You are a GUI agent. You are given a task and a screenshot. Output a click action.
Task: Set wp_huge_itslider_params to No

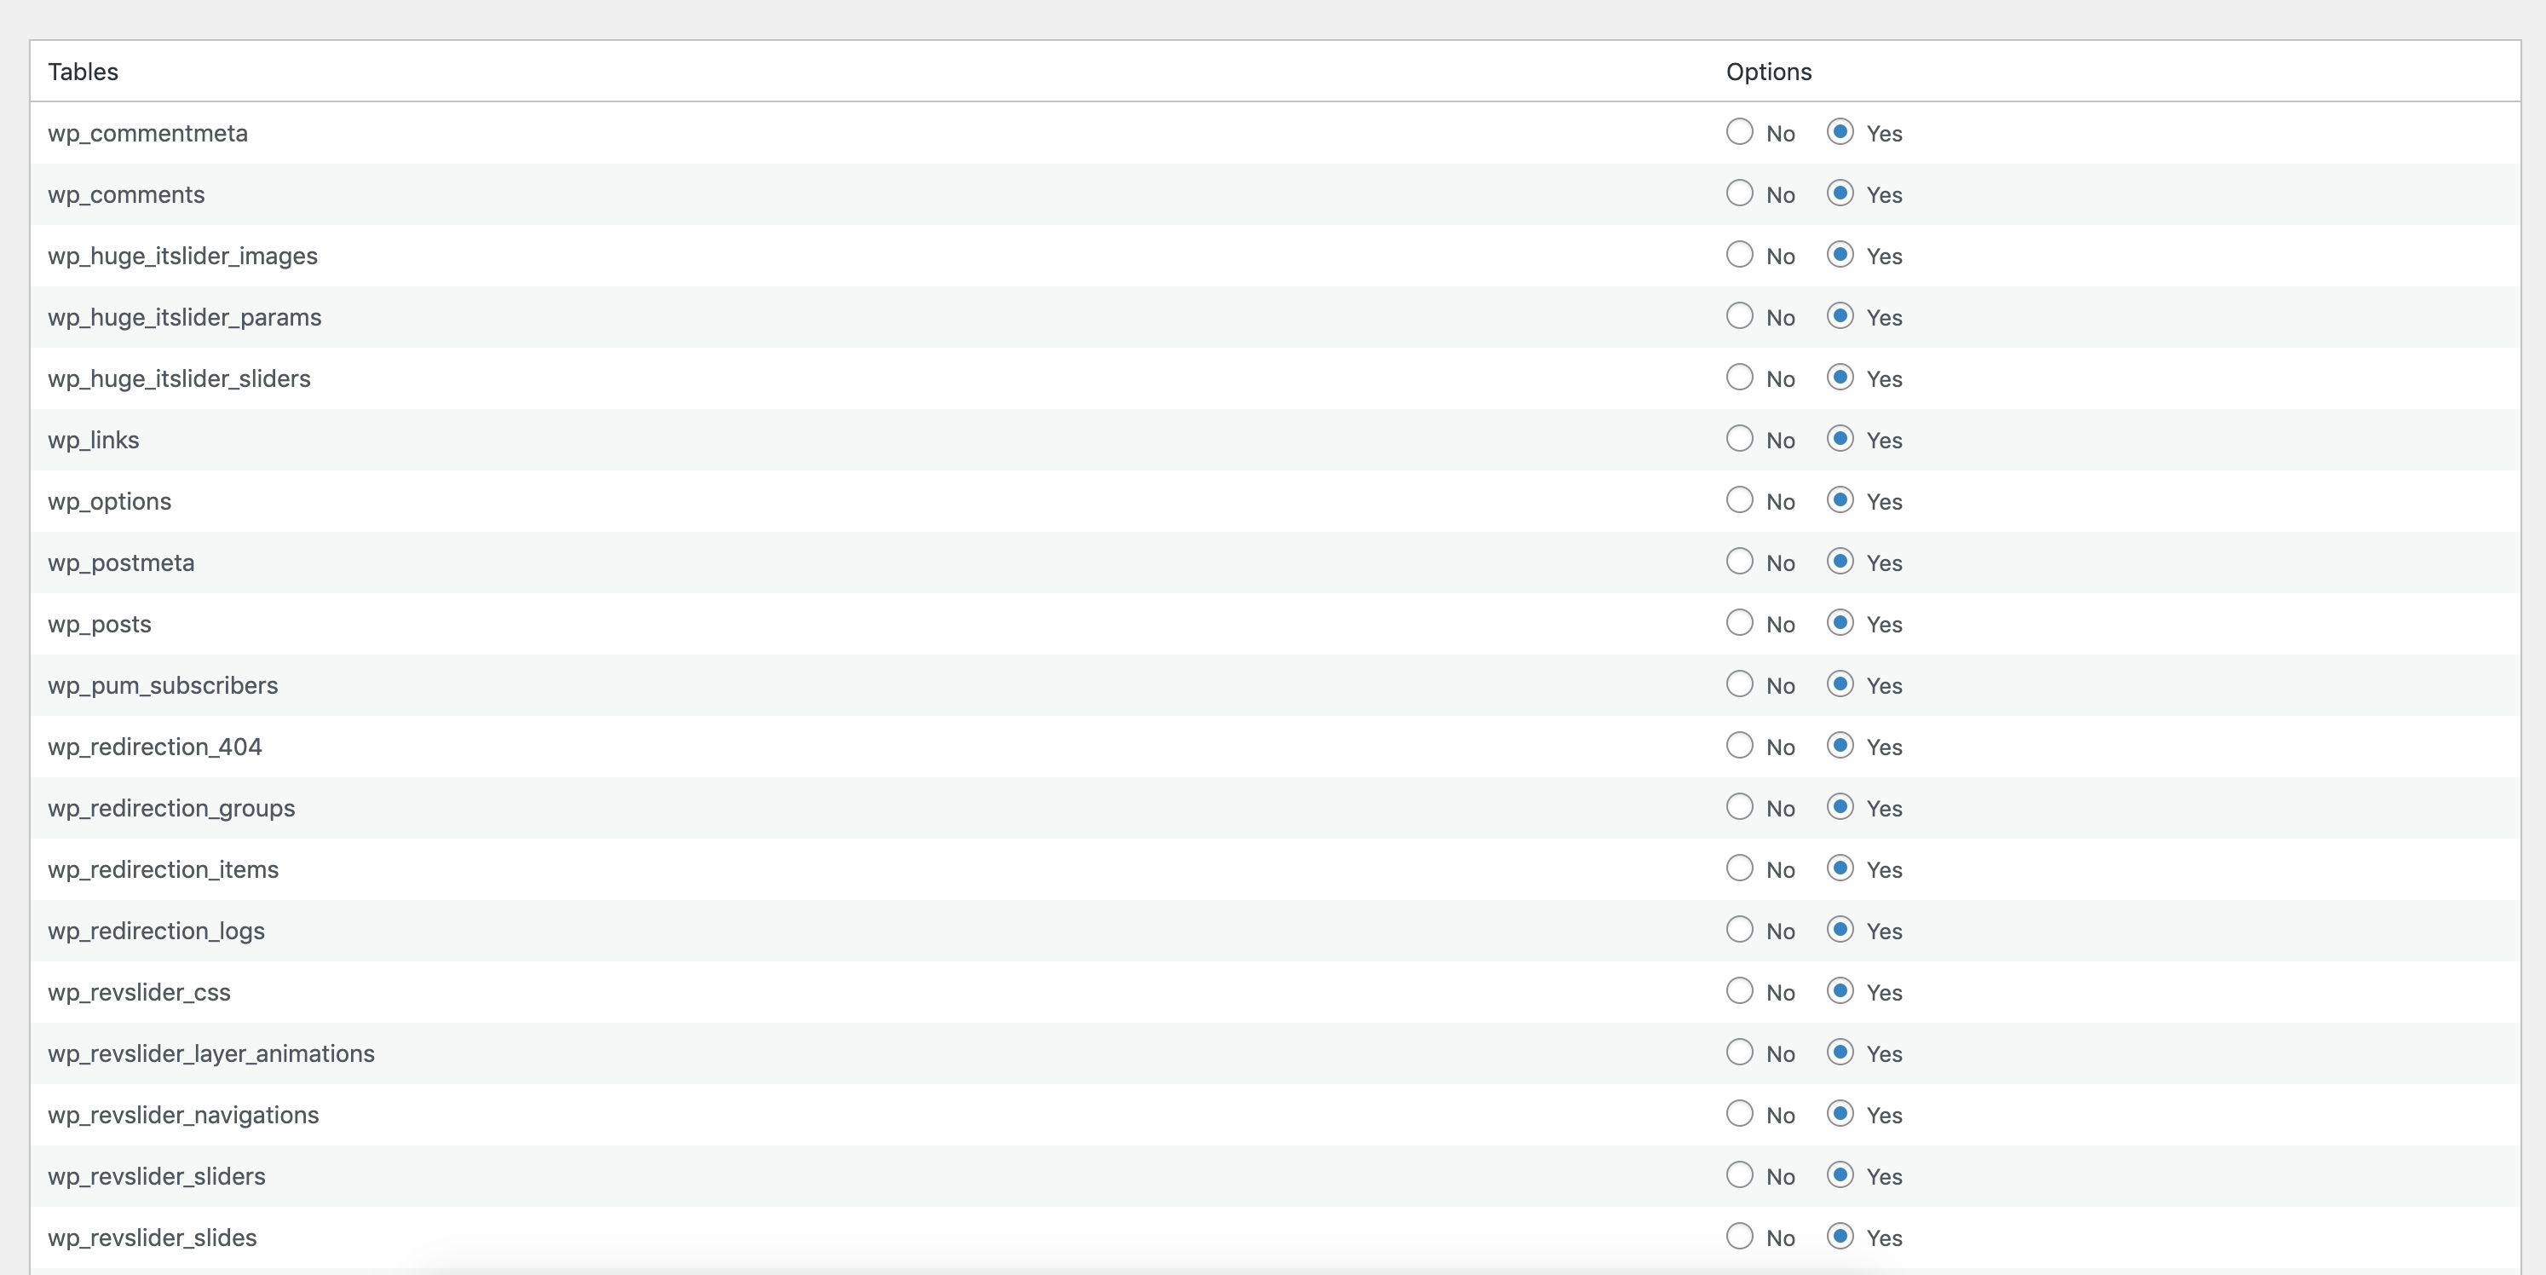(1739, 315)
